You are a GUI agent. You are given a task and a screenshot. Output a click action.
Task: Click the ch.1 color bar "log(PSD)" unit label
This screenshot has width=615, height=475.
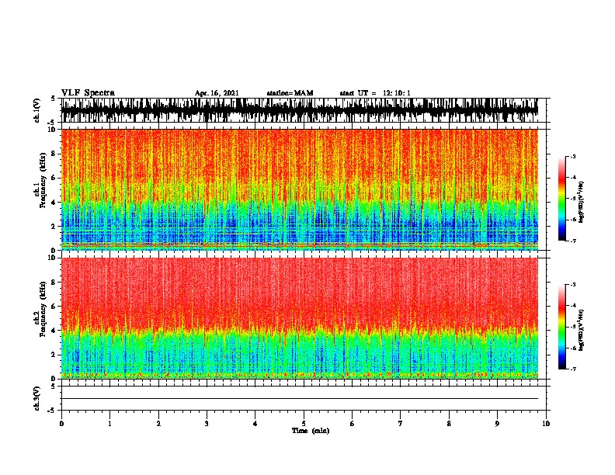(x=582, y=202)
